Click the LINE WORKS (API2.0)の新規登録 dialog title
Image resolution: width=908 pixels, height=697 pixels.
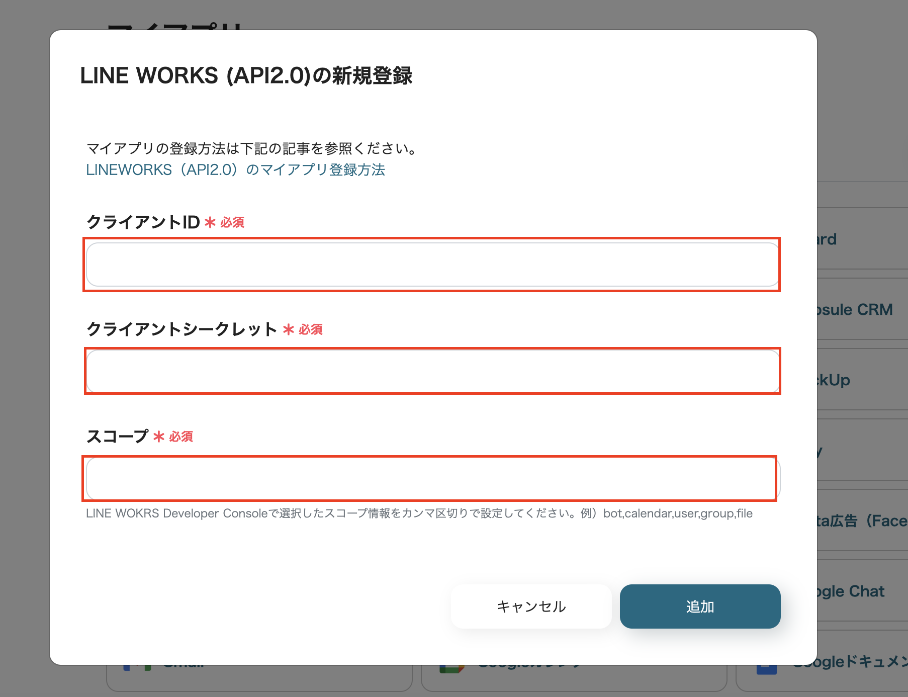(x=246, y=76)
